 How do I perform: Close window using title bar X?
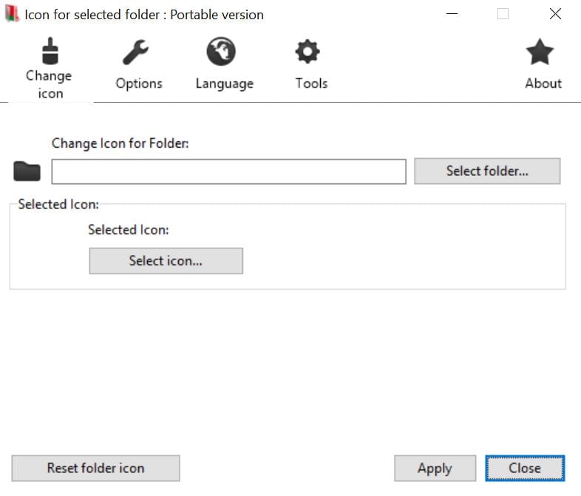tap(555, 14)
